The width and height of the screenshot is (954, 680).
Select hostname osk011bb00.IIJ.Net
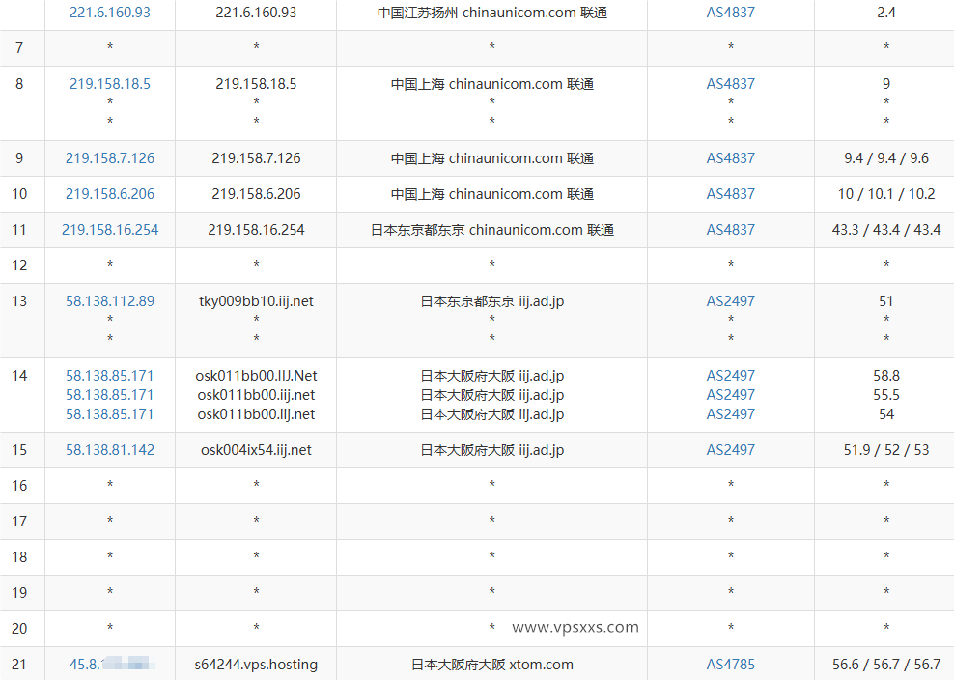pyautogui.click(x=256, y=376)
